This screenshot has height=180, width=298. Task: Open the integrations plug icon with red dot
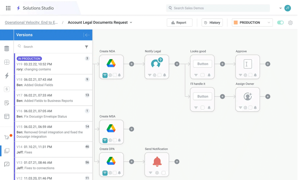click(7, 137)
